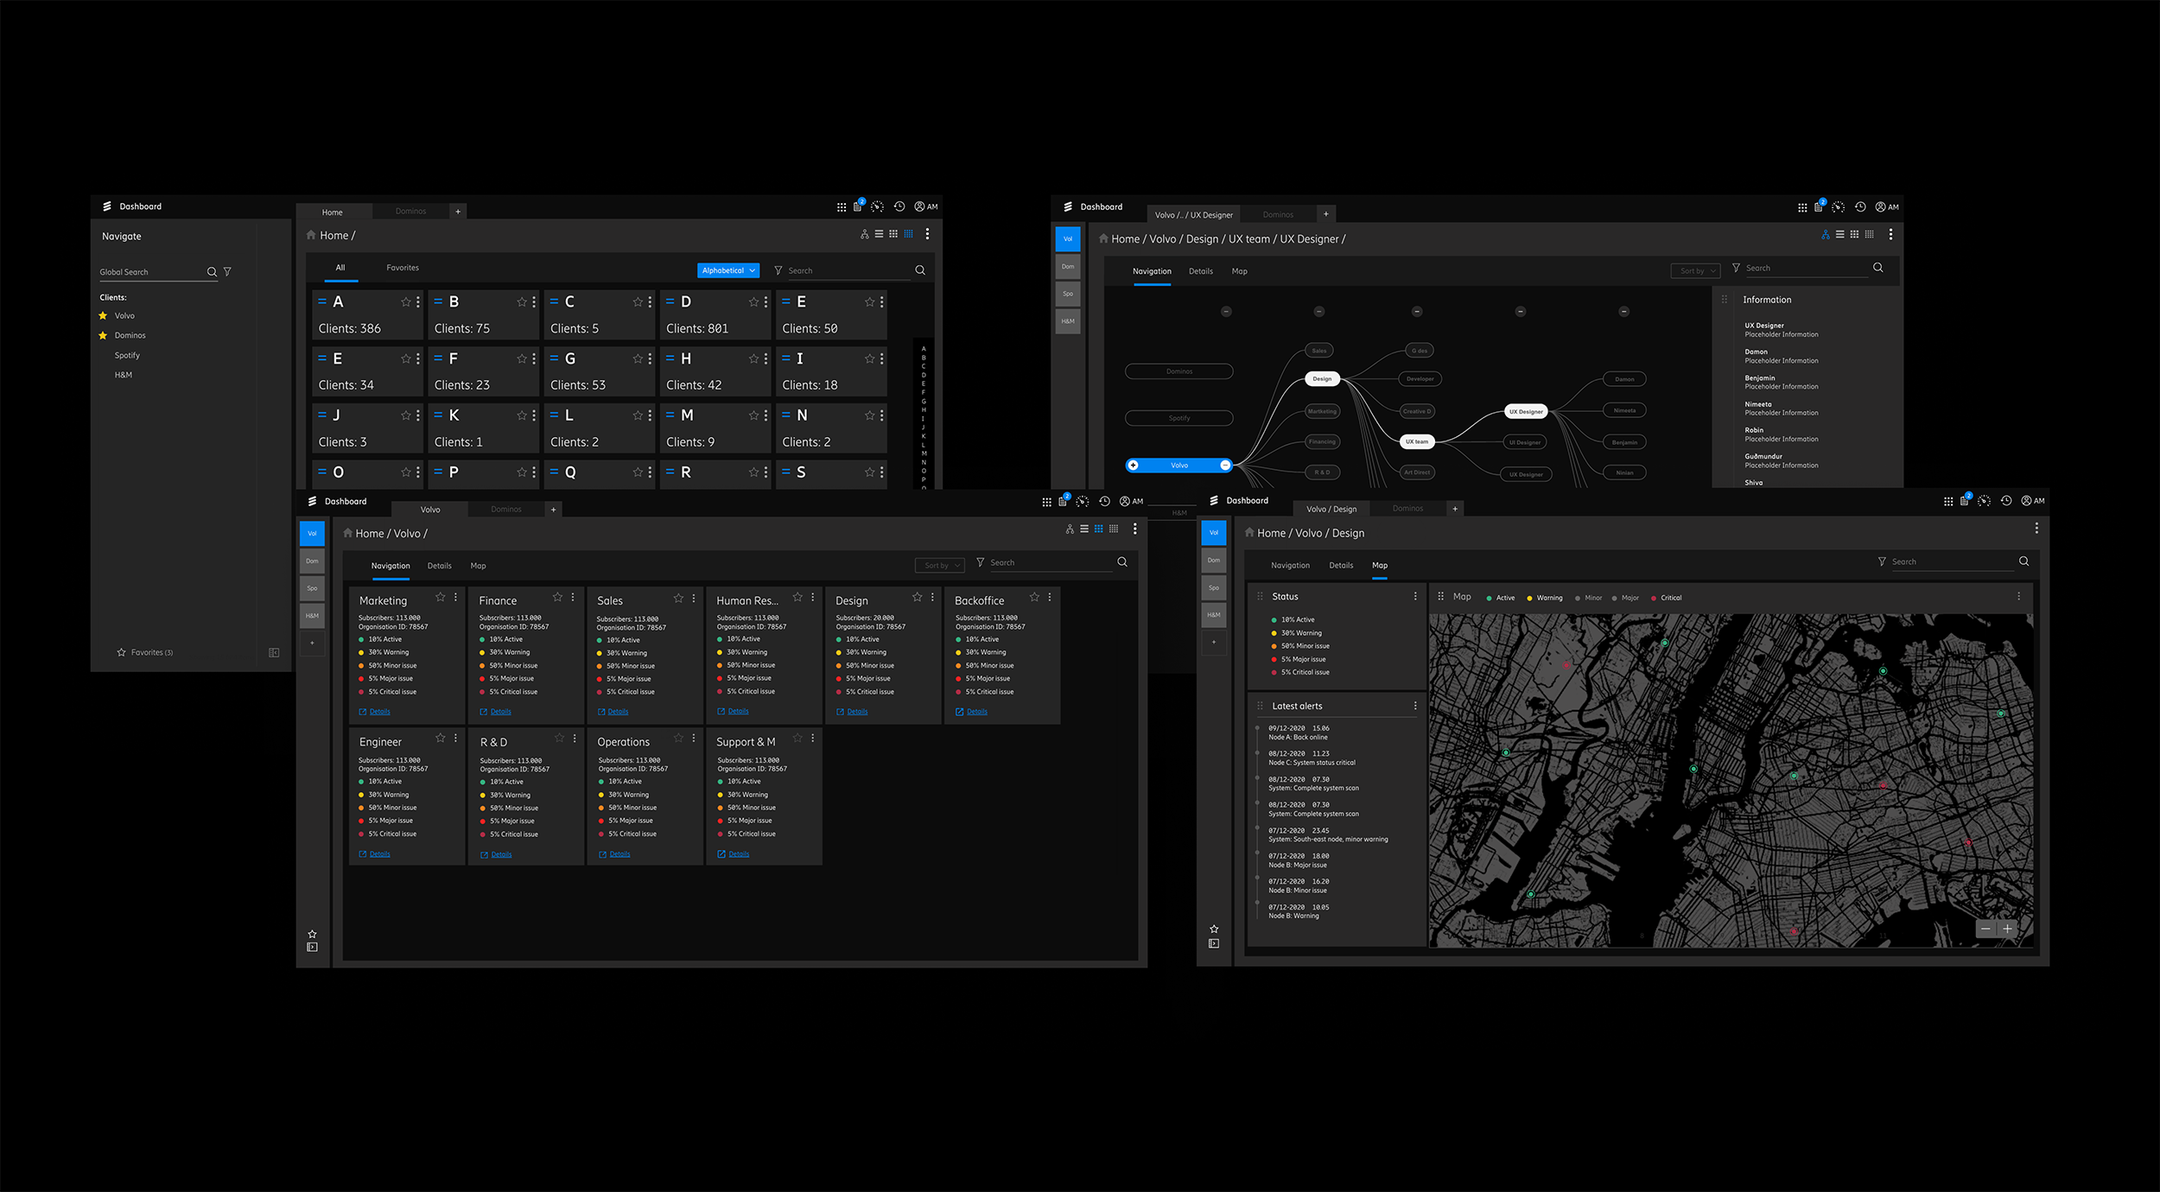Open the filter funnel icon next to Global Search
2160x1192 pixels.
pos(227,271)
